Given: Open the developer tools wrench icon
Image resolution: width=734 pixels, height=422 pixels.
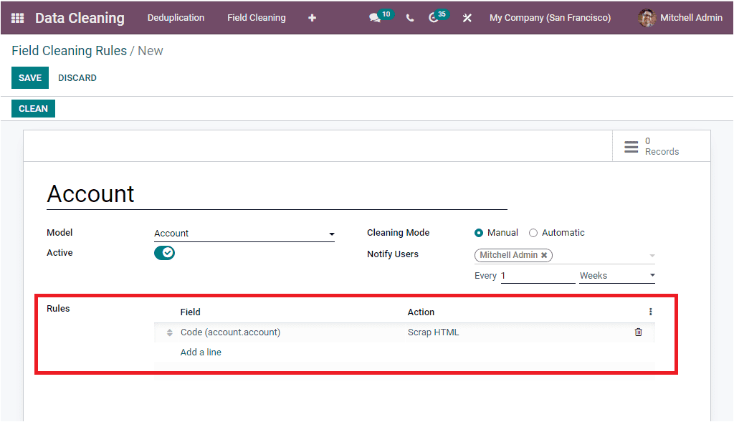Looking at the screenshot, I should pos(467,17).
